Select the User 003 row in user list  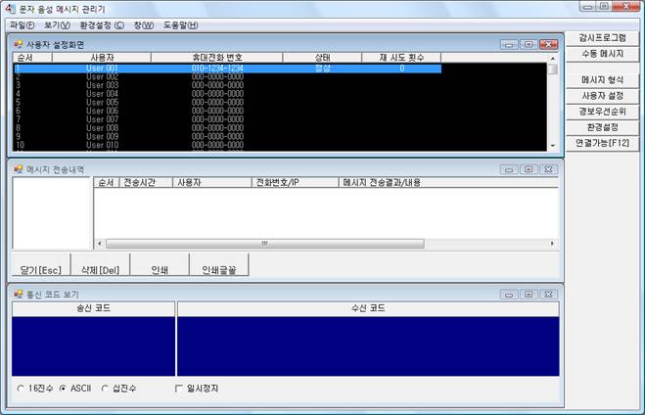102,85
